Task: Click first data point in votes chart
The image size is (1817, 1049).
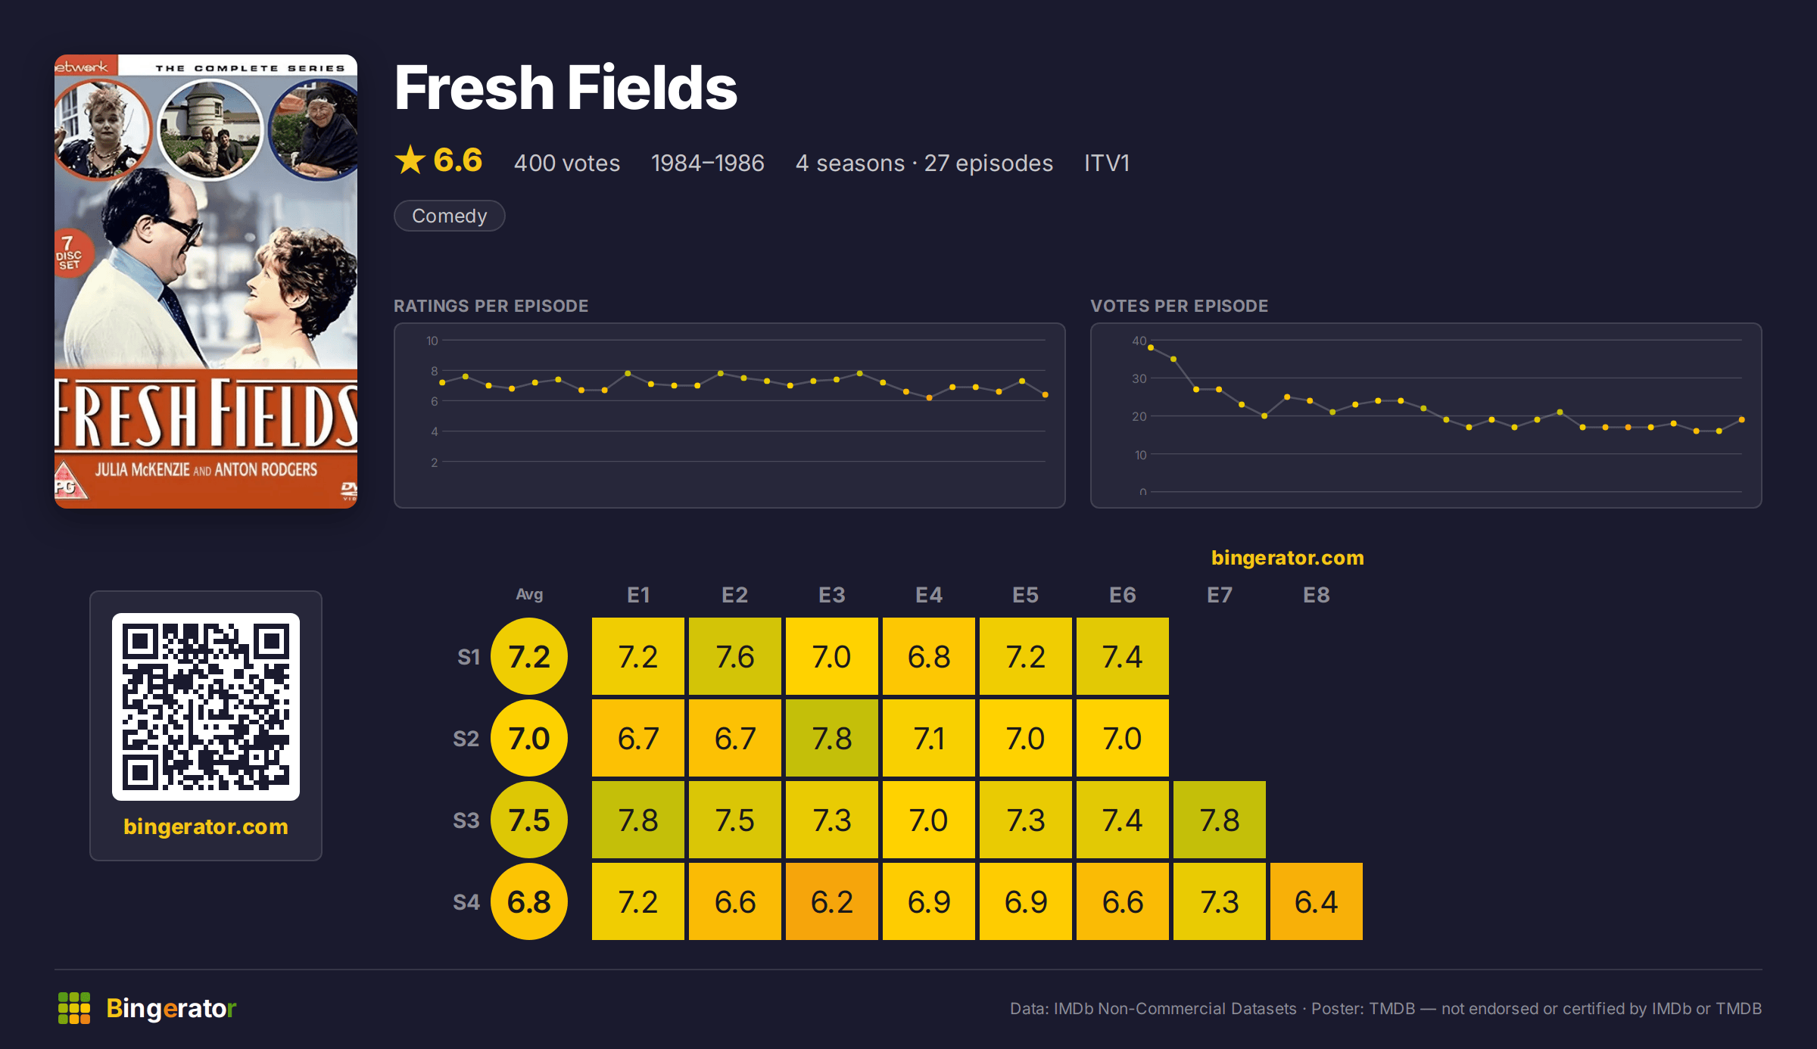Action: [x=1151, y=347]
